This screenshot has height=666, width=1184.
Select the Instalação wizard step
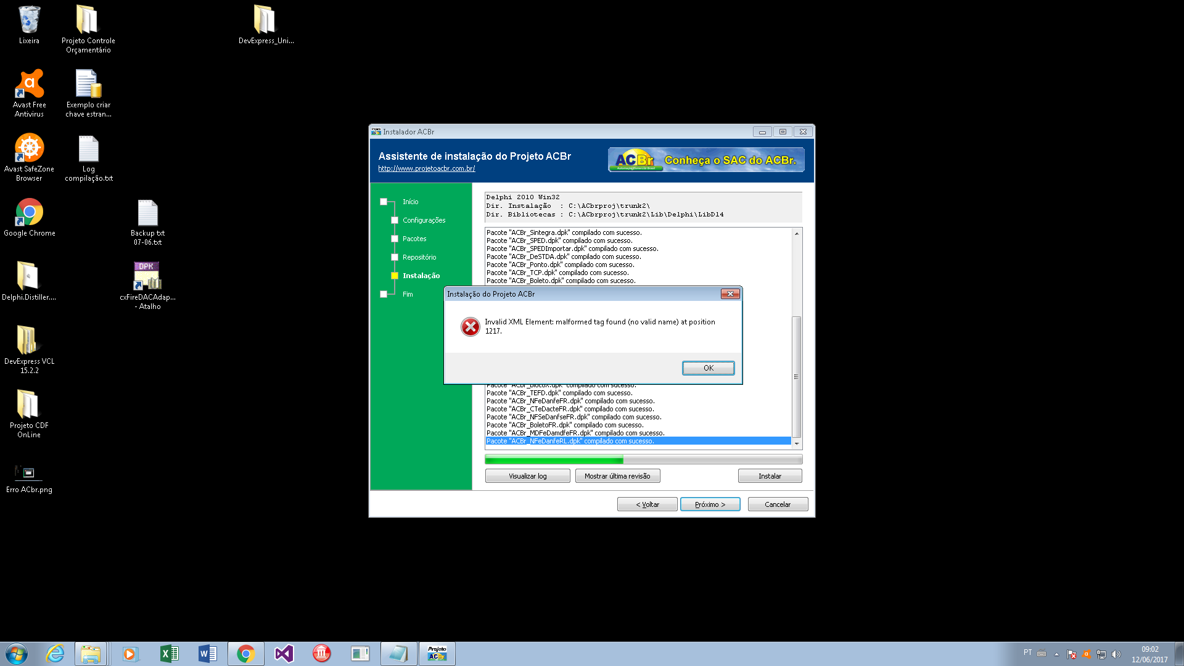[421, 276]
